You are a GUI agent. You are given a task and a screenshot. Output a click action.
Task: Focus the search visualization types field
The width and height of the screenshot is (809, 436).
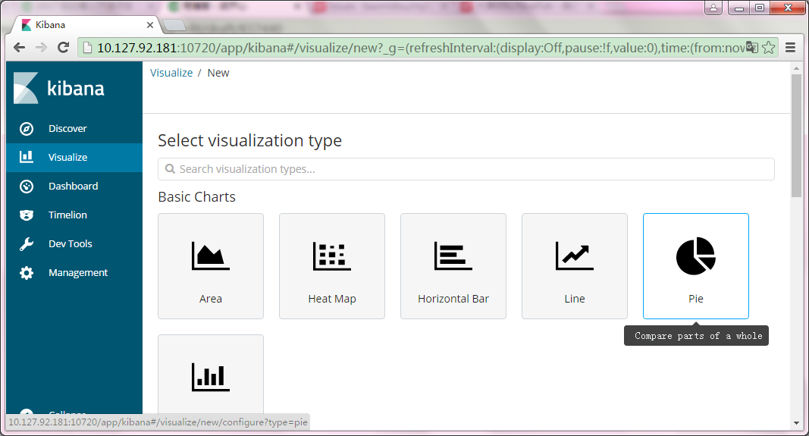pyautogui.click(x=466, y=169)
